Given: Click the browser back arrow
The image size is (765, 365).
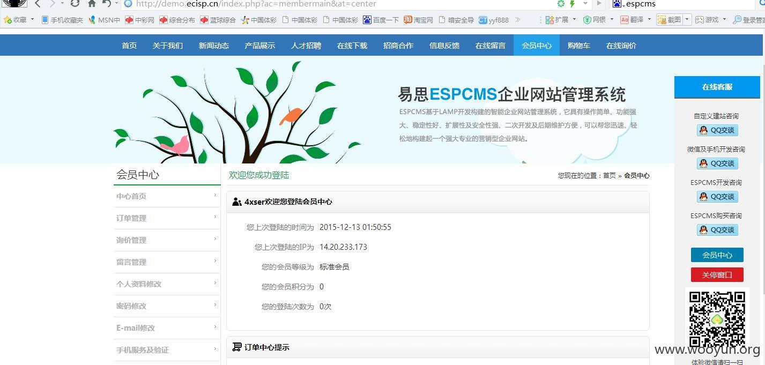Looking at the screenshot, I should (38, 4).
